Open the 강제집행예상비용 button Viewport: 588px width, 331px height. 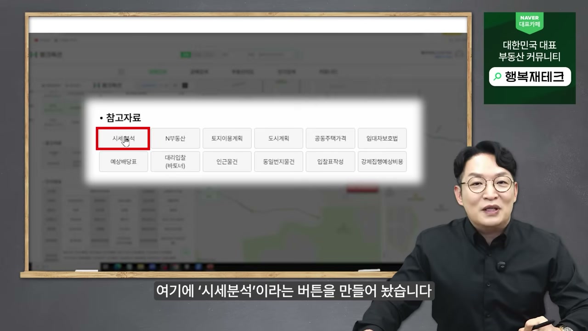382,161
